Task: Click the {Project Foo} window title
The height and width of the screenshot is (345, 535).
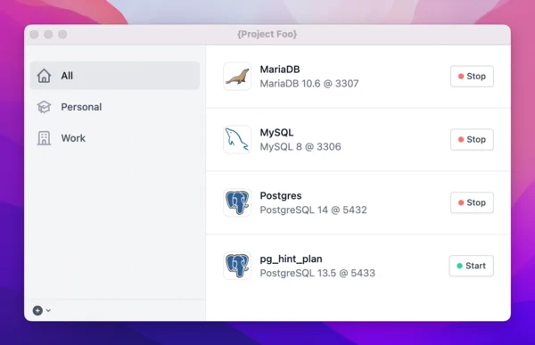Action: (x=267, y=34)
